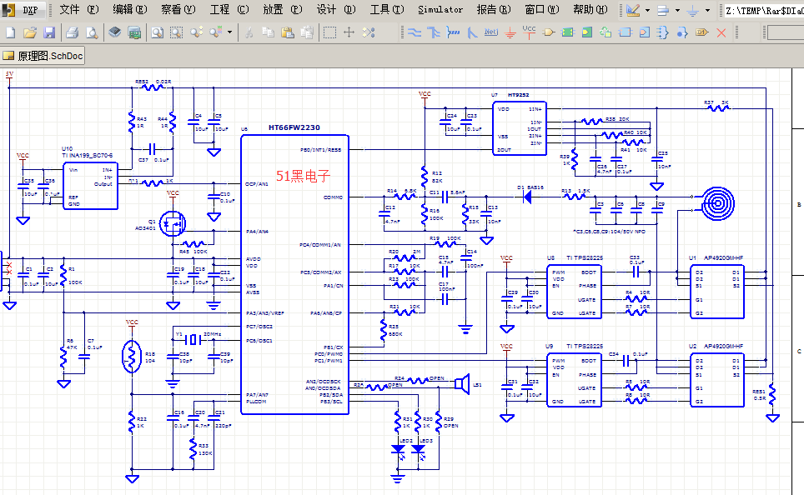Place a bus entry

point(472,32)
